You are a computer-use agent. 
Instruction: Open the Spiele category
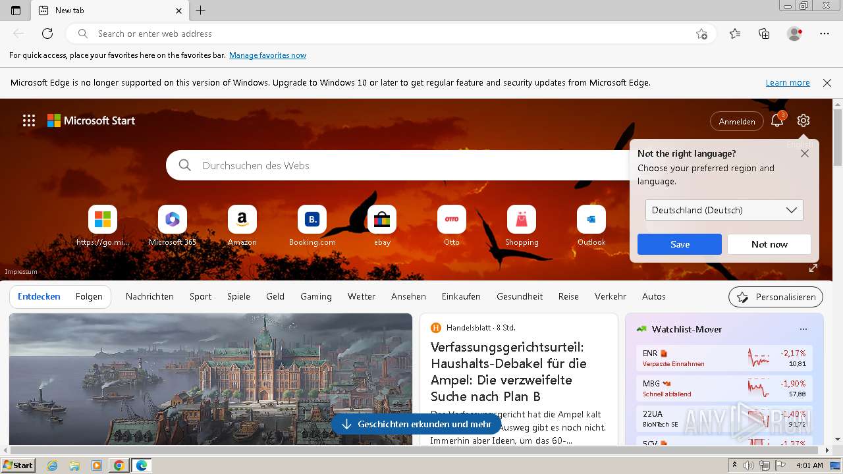238,296
